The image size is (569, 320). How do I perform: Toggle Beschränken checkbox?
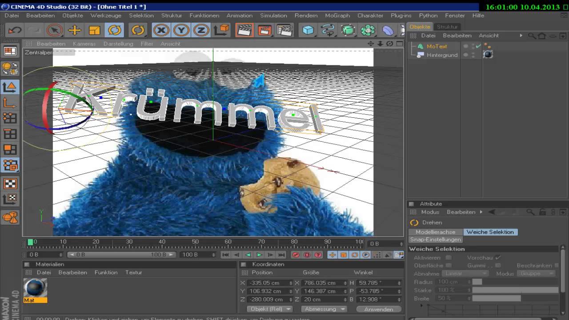(x=557, y=265)
